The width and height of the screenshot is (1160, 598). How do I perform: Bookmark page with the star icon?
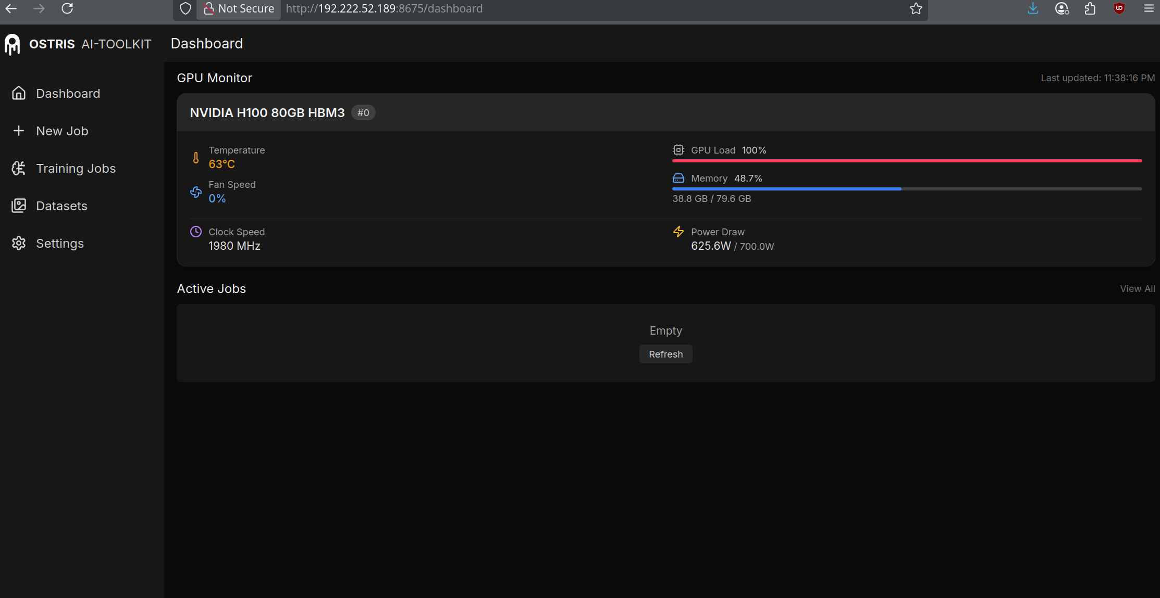click(916, 8)
